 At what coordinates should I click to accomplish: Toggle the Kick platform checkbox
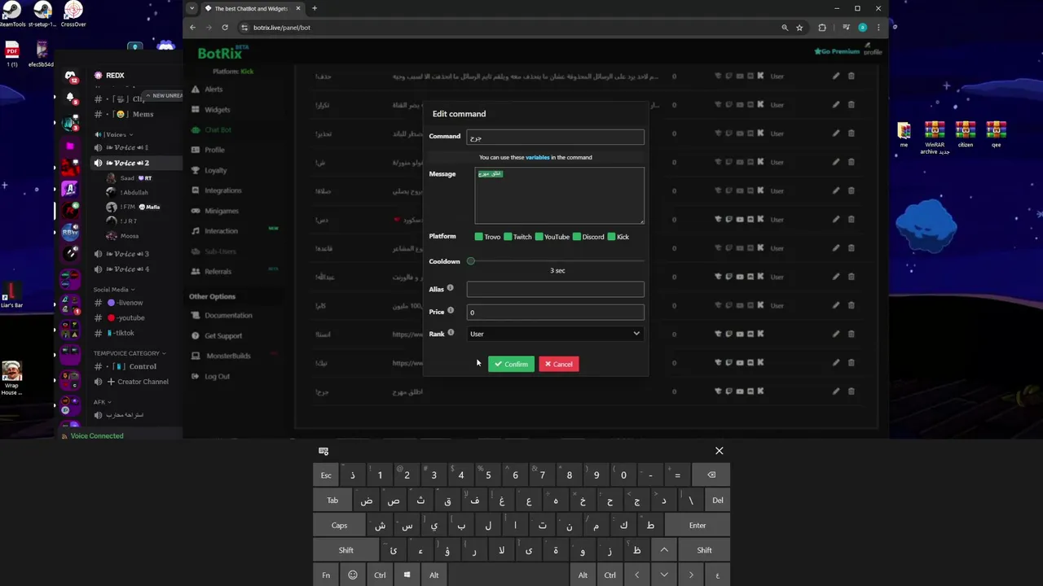click(611, 237)
